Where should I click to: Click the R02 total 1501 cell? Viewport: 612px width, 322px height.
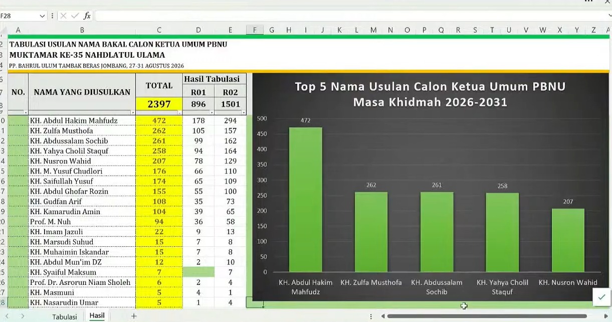[x=230, y=104]
